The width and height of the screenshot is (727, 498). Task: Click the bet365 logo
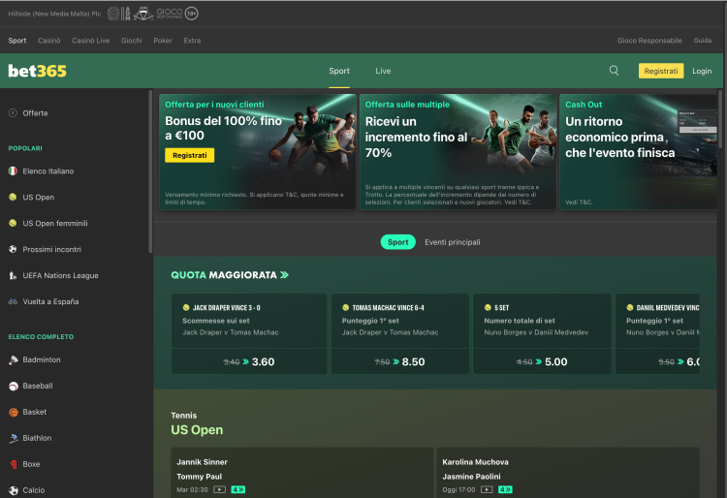tap(37, 71)
